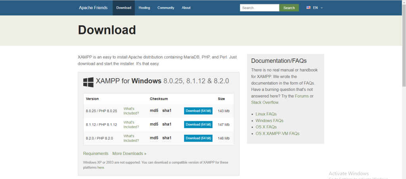Click the 8.2.0 / PHP 8.2.0 version text

click(x=100, y=138)
